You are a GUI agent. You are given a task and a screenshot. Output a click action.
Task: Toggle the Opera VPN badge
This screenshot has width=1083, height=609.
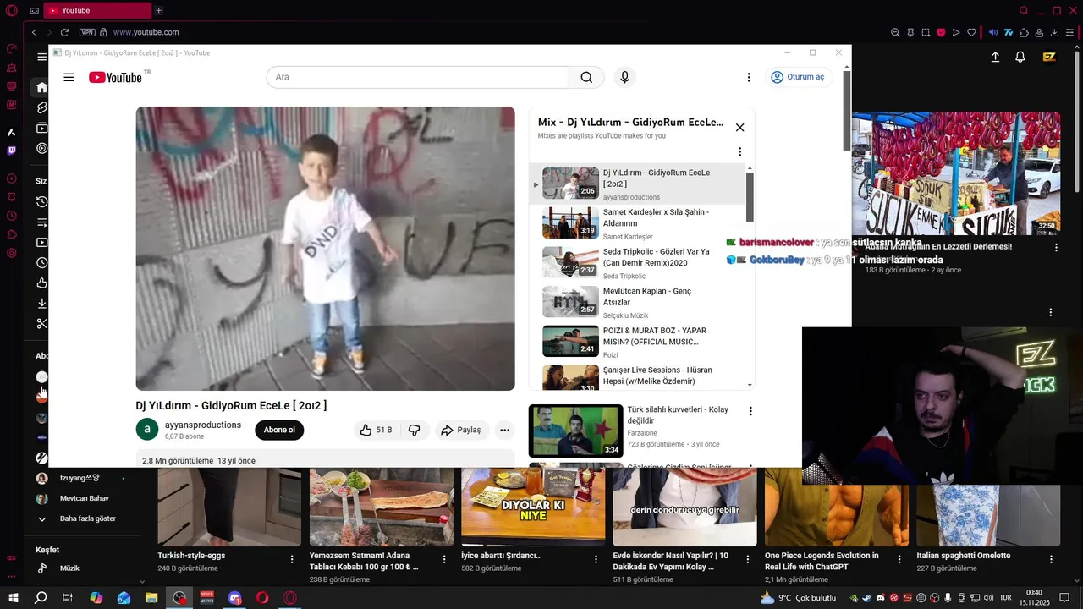(x=87, y=32)
